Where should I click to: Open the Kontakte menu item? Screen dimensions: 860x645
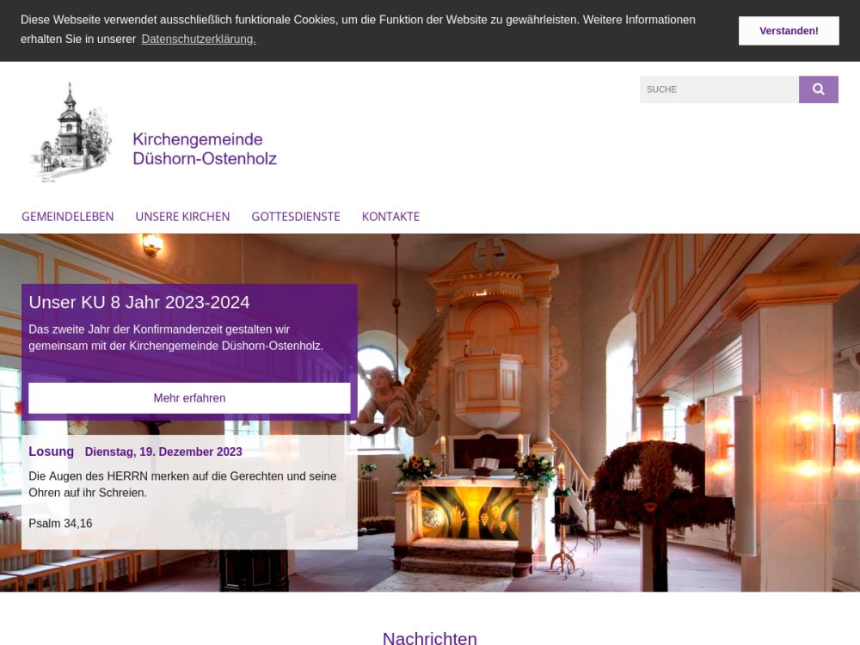click(x=390, y=217)
